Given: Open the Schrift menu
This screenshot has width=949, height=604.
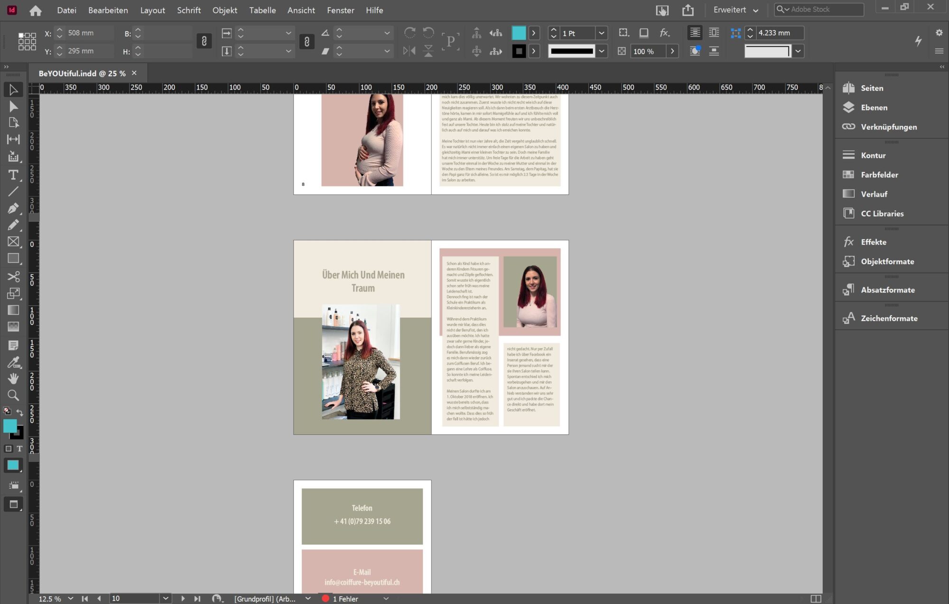Looking at the screenshot, I should (x=188, y=10).
